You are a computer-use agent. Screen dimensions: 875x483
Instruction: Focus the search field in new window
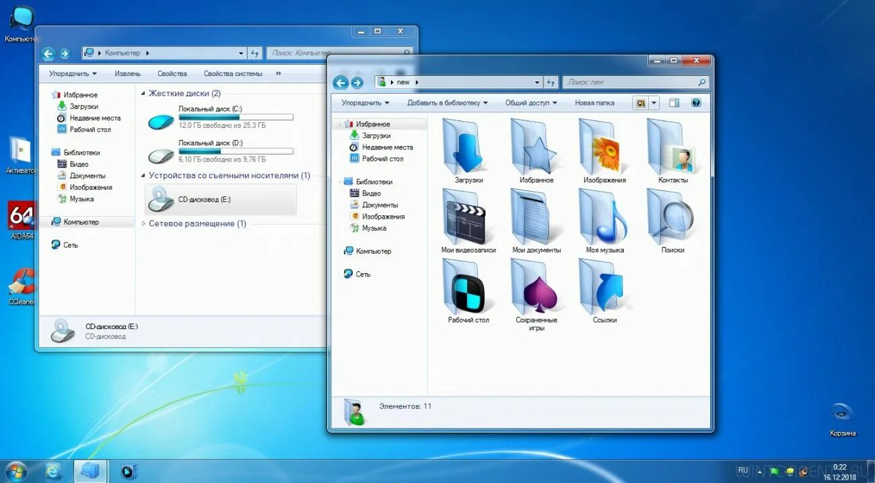(635, 82)
